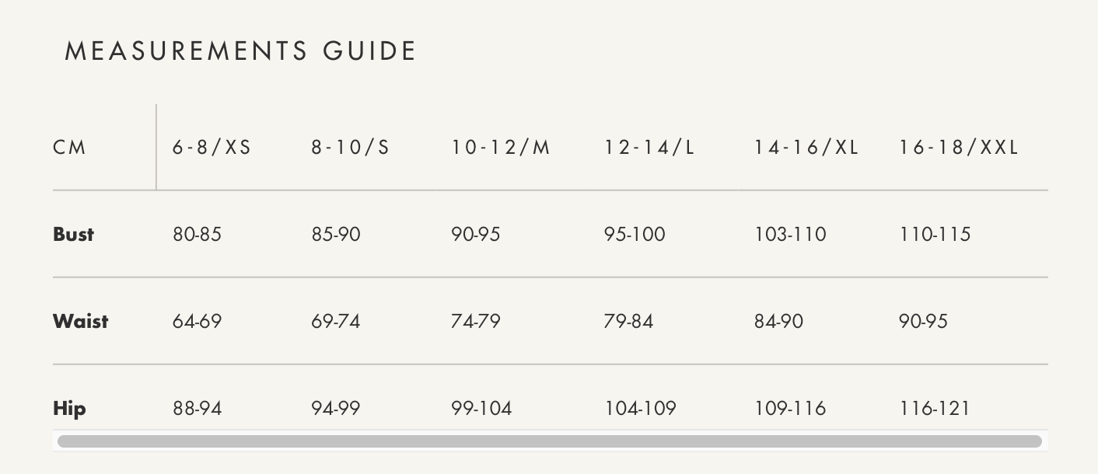Screen dimensions: 1098x474
Task: Select the 12-14/L size column header
Action: (649, 148)
